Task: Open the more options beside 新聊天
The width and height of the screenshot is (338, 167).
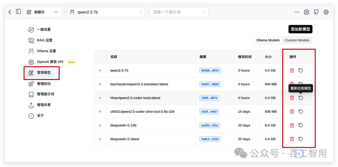Action: point(56,12)
